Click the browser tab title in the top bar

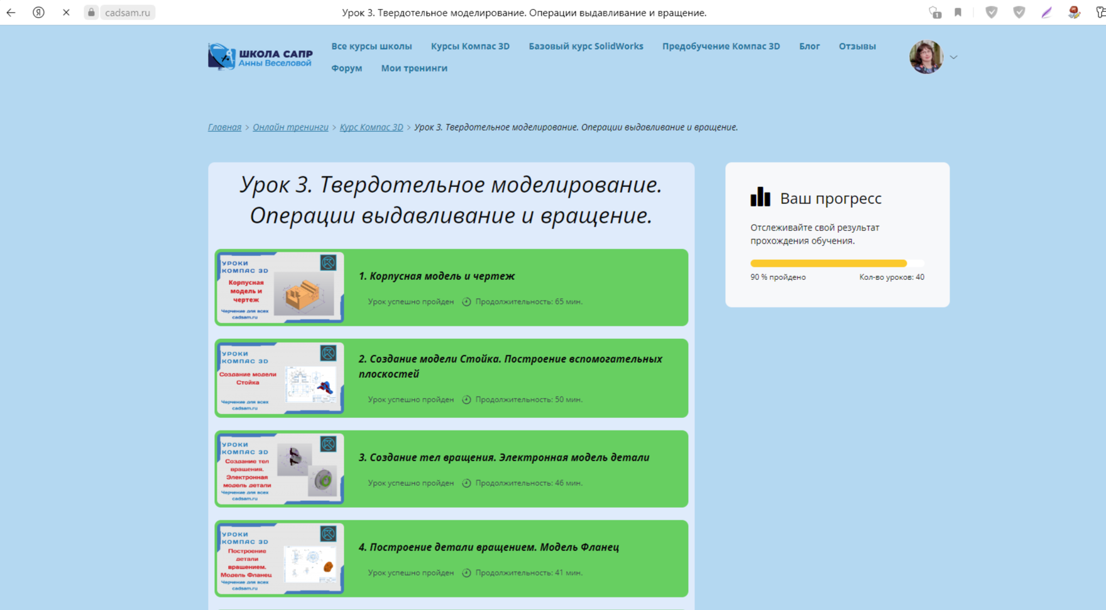pos(524,13)
